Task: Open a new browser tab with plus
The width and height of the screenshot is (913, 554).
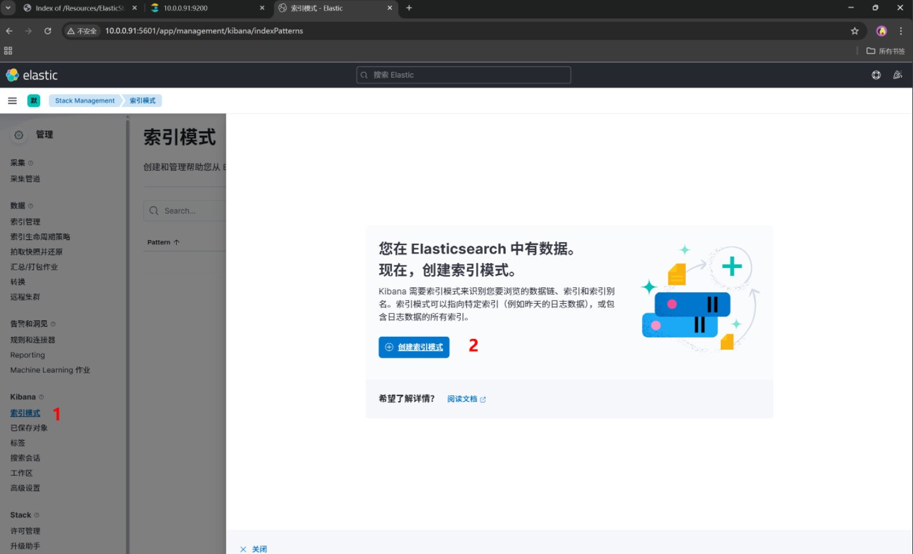Action: click(409, 8)
